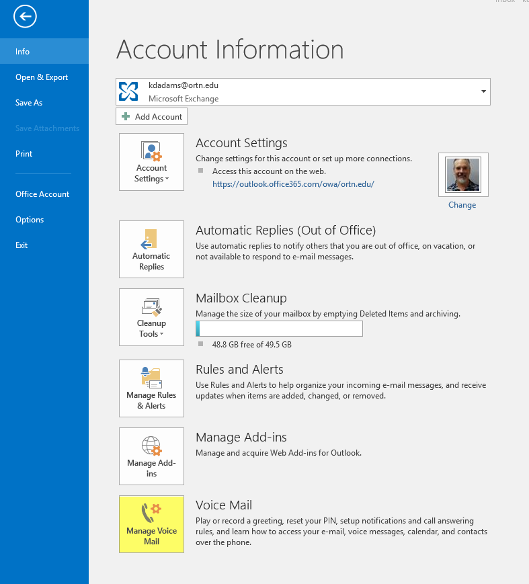
Task: Select the Info menu item
Action: click(23, 52)
